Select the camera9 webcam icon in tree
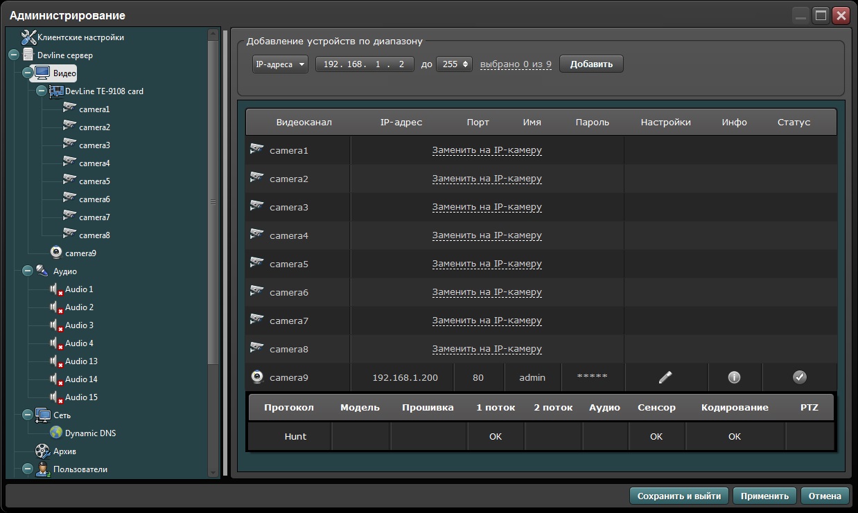This screenshot has height=513, width=858. [56, 253]
